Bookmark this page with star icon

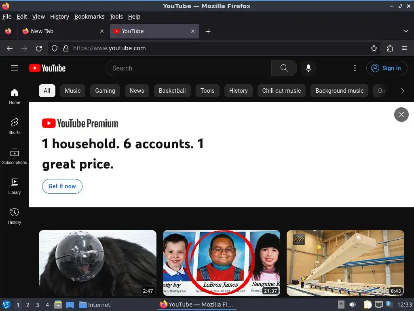point(374,49)
